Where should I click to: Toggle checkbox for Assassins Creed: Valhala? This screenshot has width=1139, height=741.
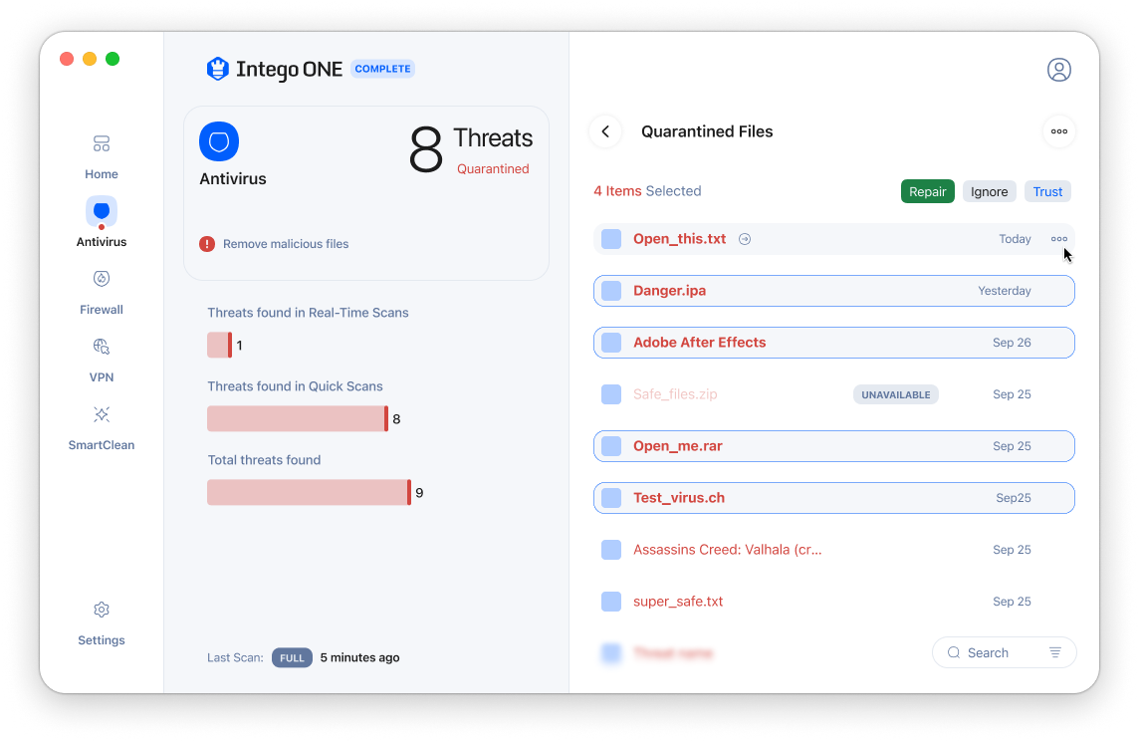[x=611, y=550]
